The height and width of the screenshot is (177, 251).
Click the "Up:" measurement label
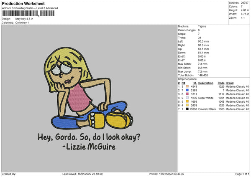[180, 49]
